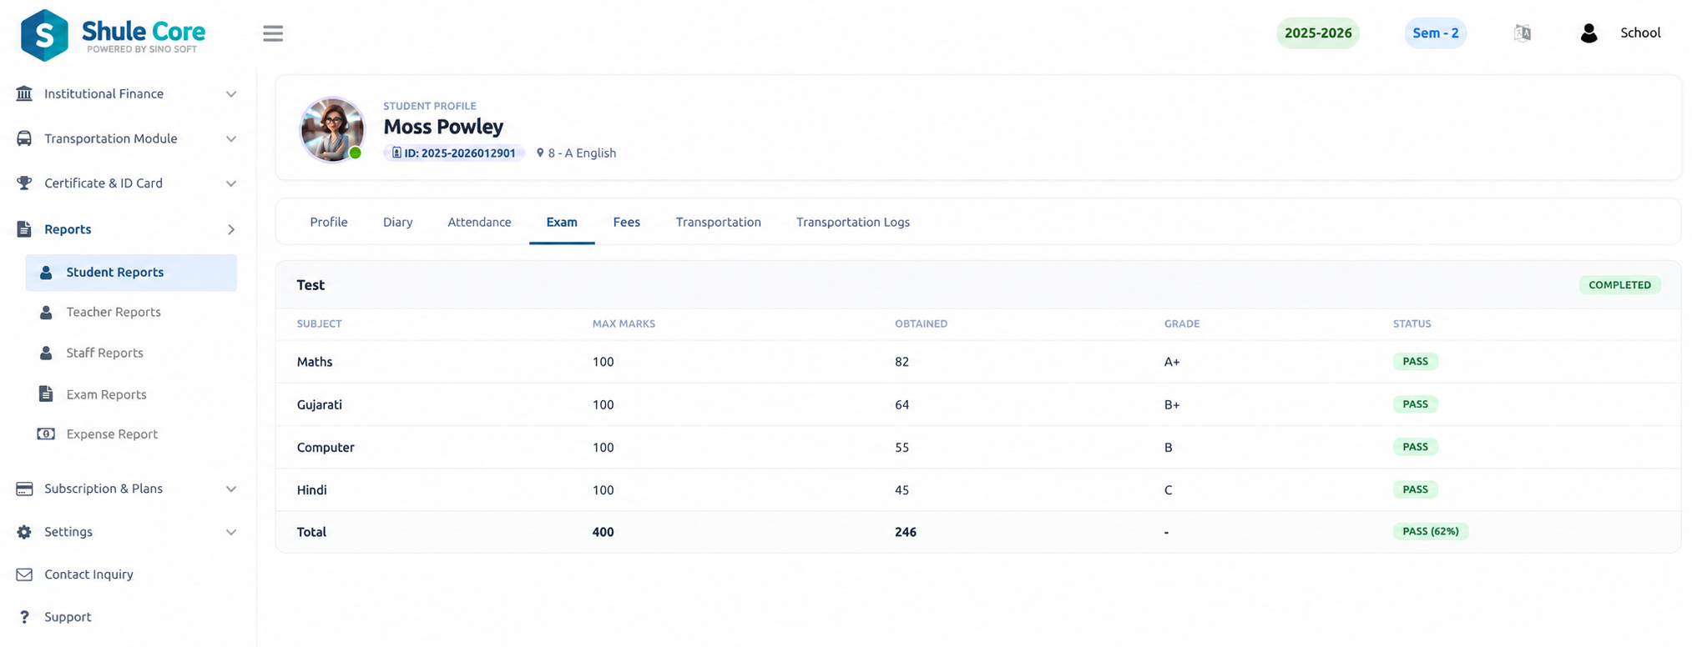
Task: Click the Certificate trophy icon
Action: (24, 183)
